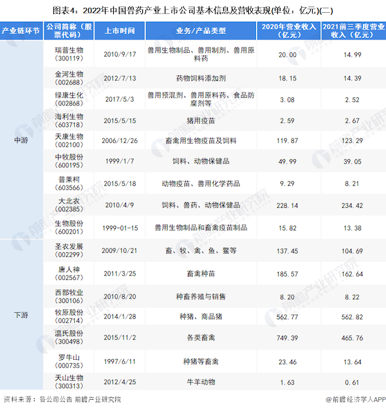Click the 猪用疫苗 product cell
This screenshot has height=410, width=386.
coord(201,121)
